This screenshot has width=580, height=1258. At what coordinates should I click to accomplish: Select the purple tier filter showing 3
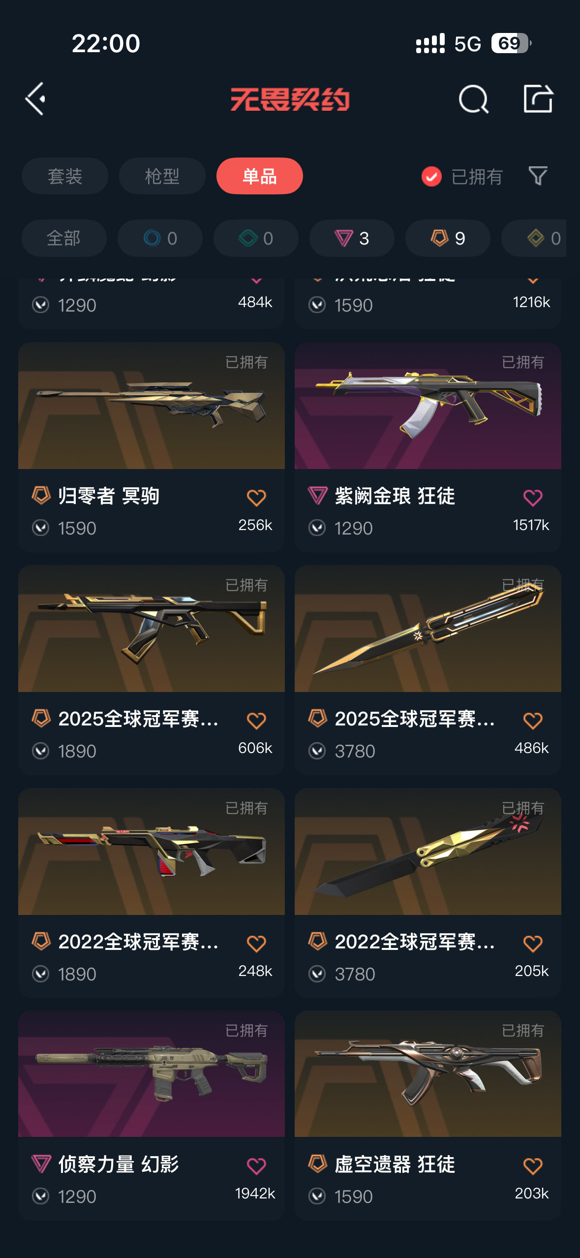[352, 238]
